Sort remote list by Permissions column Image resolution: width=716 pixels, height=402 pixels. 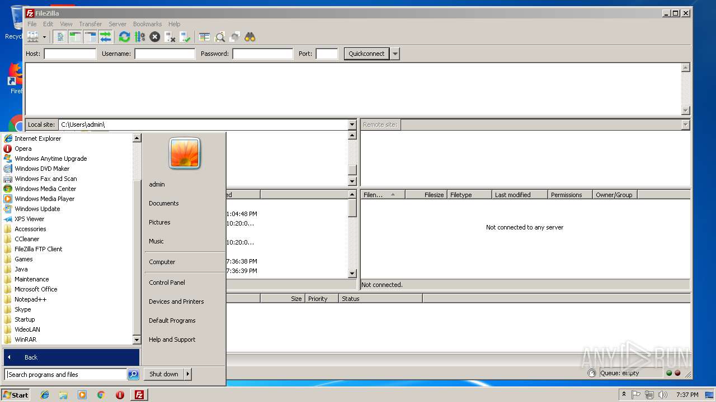click(570, 195)
